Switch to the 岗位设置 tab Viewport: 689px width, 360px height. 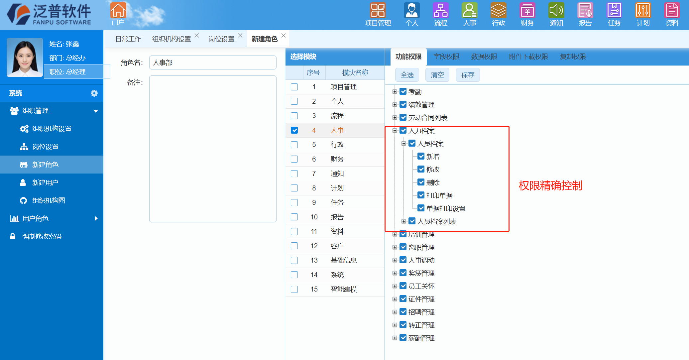coord(221,39)
